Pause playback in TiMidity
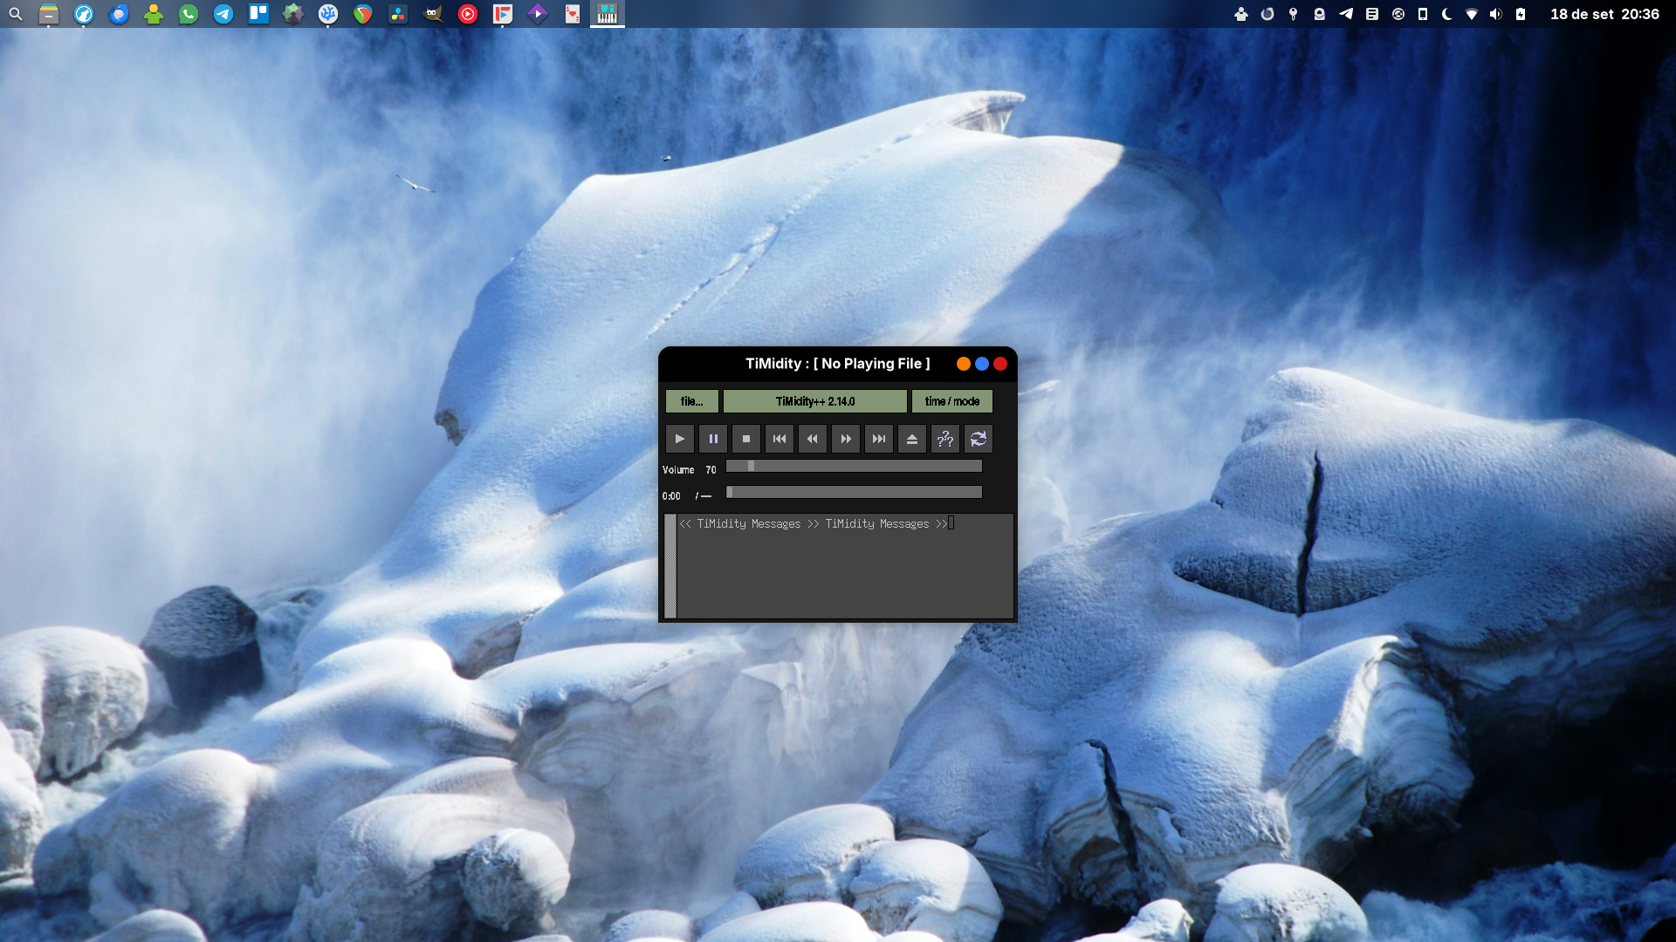The height and width of the screenshot is (942, 1676). [712, 439]
